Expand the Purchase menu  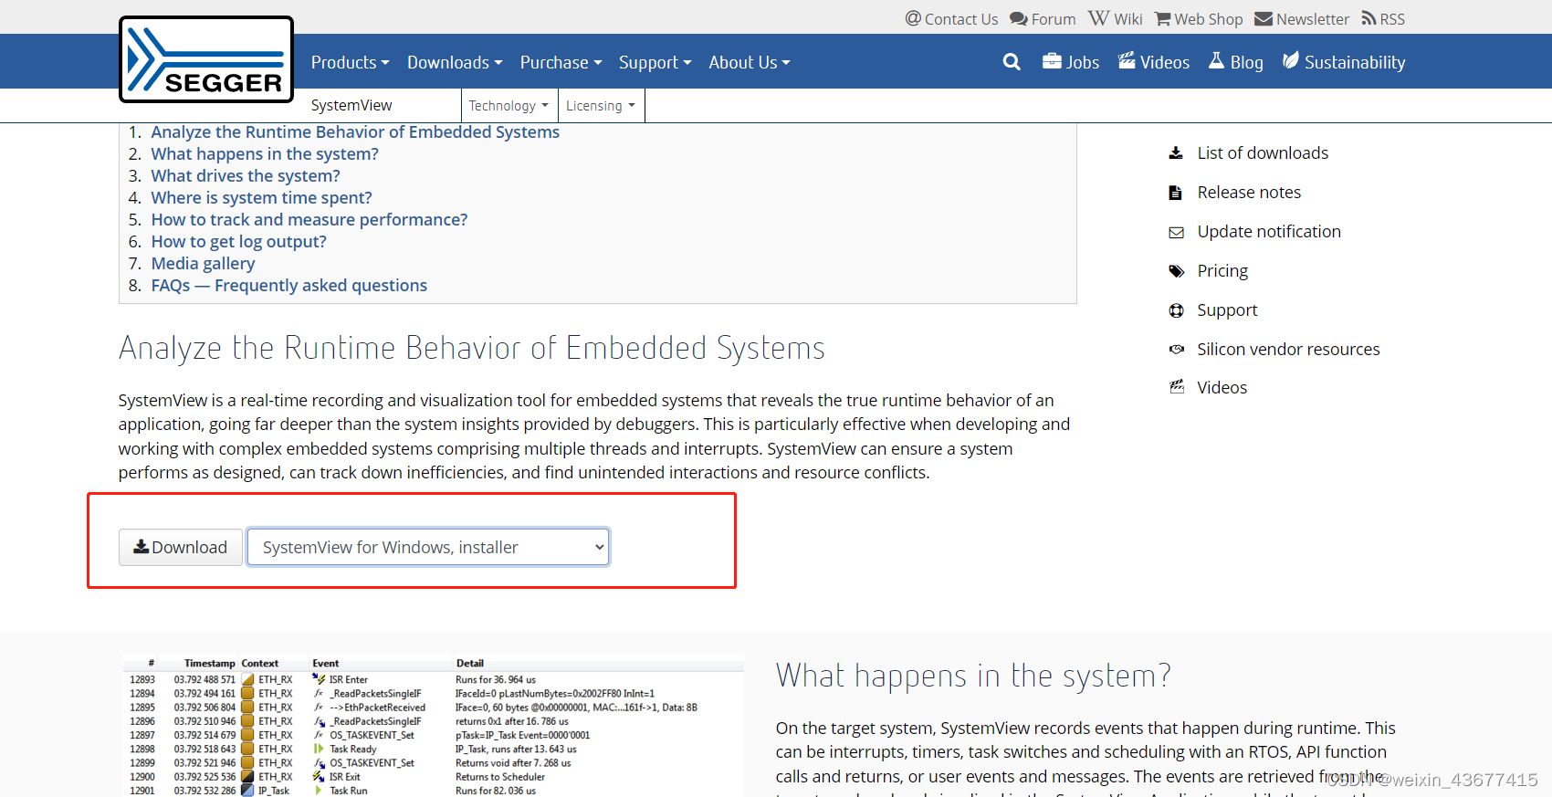click(561, 62)
